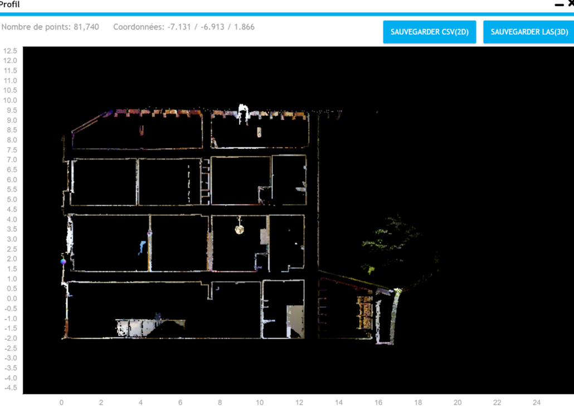Close the Profil panel
The height and width of the screenshot is (407, 574).
click(571, 4)
